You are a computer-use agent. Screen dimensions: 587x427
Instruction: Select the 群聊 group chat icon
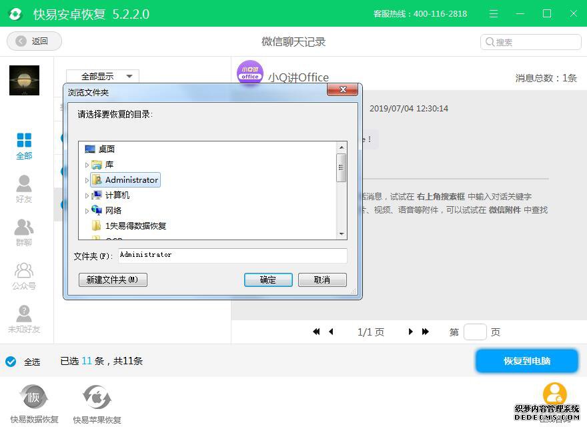(x=24, y=232)
